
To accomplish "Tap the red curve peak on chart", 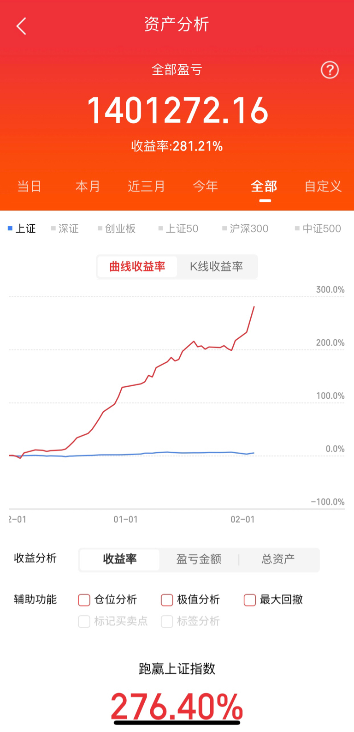I will [254, 307].
